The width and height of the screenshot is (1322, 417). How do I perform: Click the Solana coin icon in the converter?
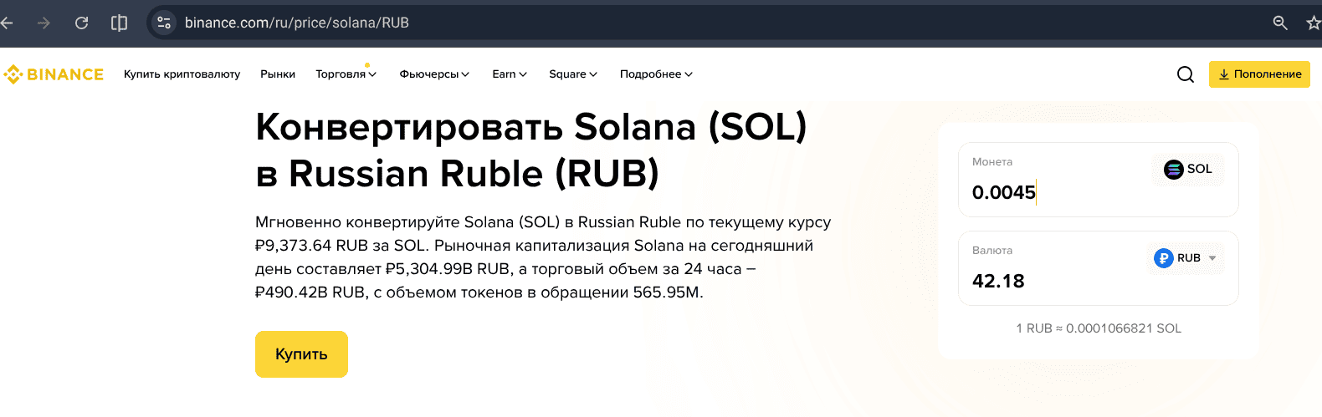[x=1173, y=169]
